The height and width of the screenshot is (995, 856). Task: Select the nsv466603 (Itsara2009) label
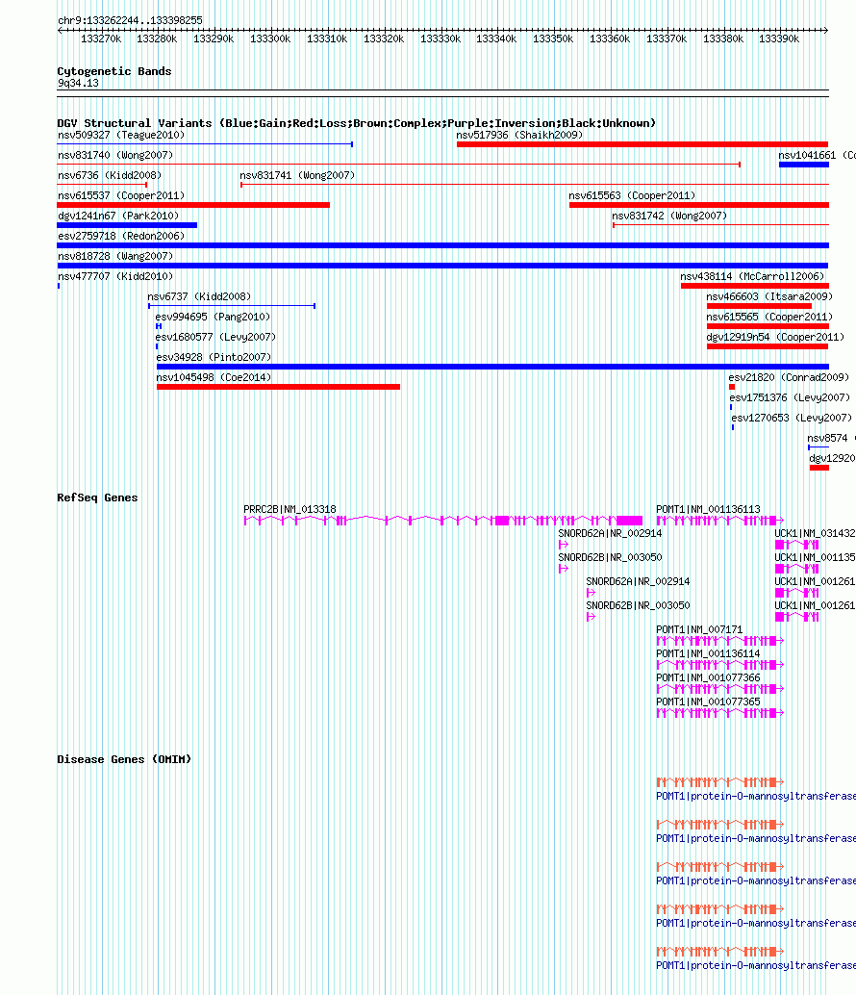[769, 297]
